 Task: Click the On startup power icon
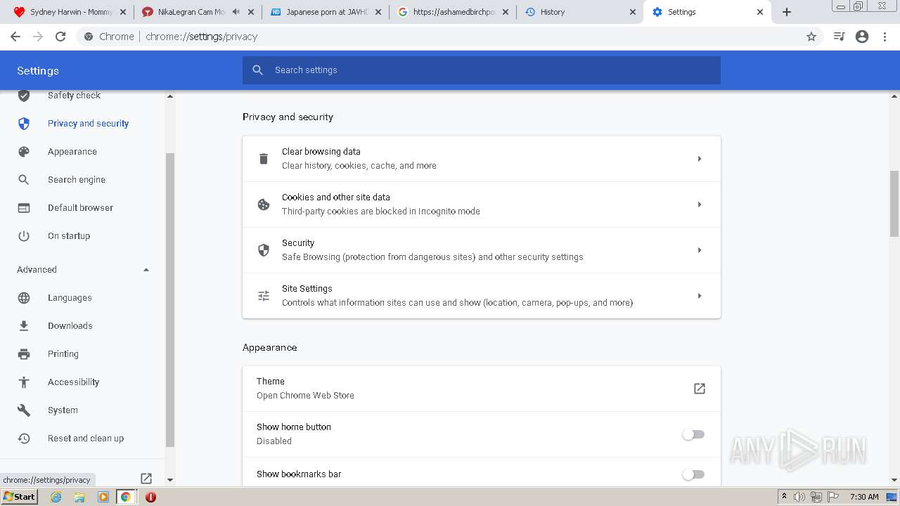[24, 236]
